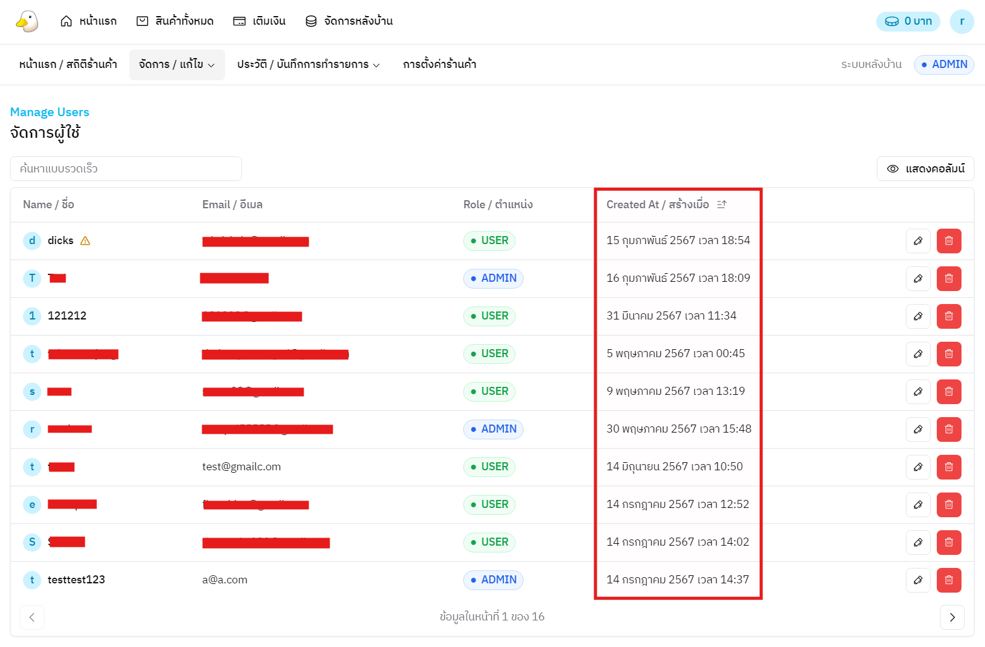
Task: Delete the dicks user row
Action: (x=949, y=241)
